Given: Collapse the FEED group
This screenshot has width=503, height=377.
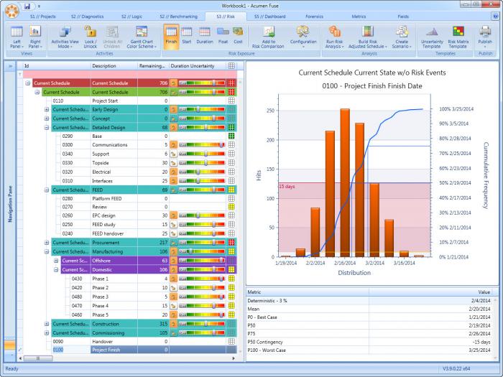Looking at the screenshot, I should [x=47, y=190].
